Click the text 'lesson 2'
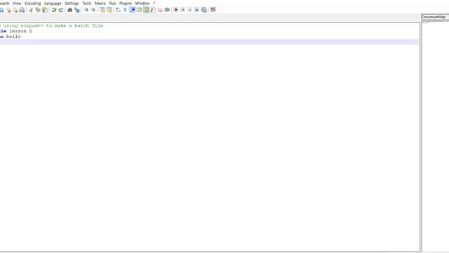The height and width of the screenshot is (253, 449). pos(20,31)
